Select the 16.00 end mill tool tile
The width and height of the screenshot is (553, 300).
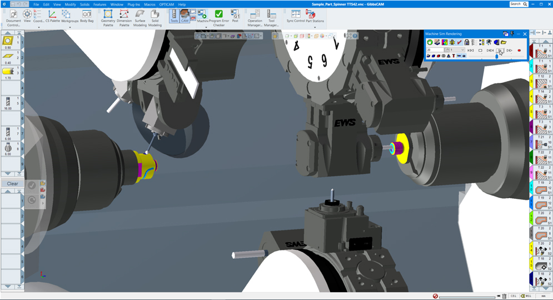8,103
